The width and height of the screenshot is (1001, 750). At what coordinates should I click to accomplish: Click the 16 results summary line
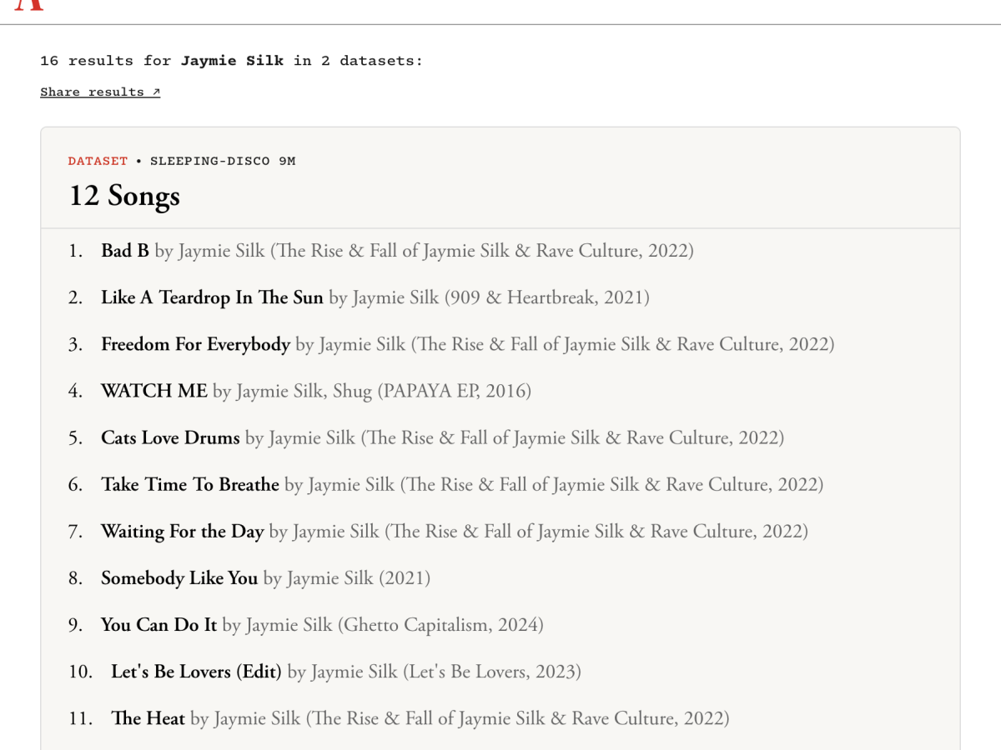click(x=232, y=61)
